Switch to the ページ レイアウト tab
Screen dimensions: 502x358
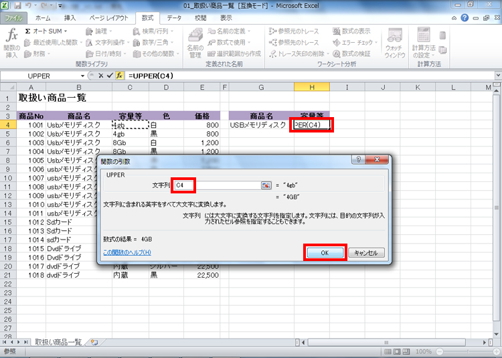coord(109,18)
